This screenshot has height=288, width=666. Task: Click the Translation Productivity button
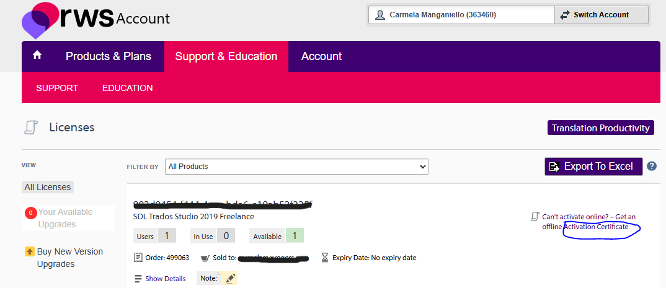600,128
